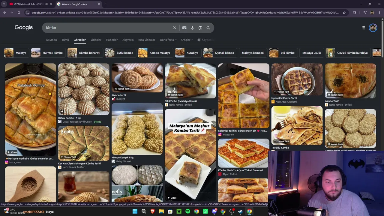This screenshot has width=384, height=216.
Task: Expand the 'Daha fazla' dropdown
Action: [168, 40]
